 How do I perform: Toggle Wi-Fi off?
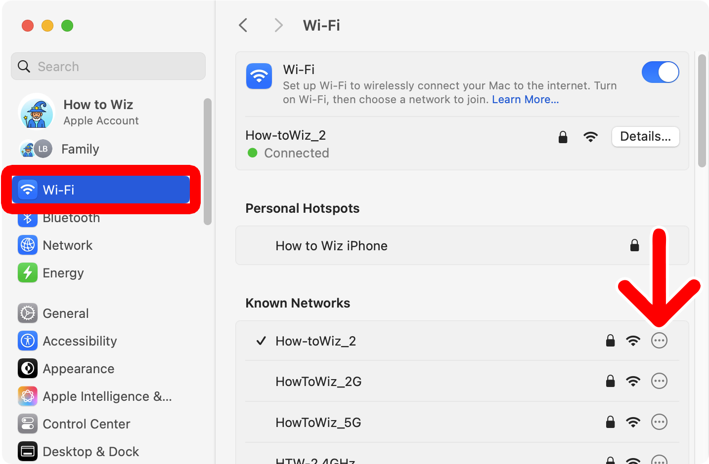point(661,72)
